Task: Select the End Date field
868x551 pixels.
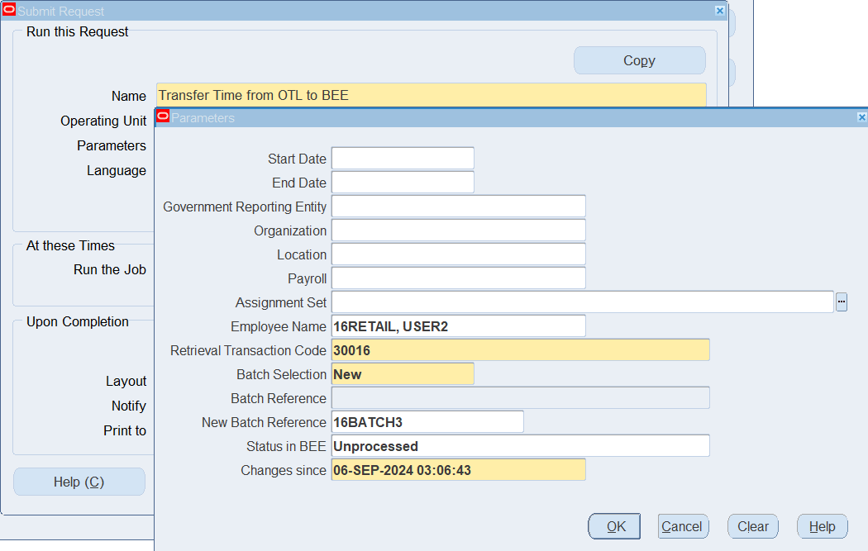Action: [x=403, y=183]
